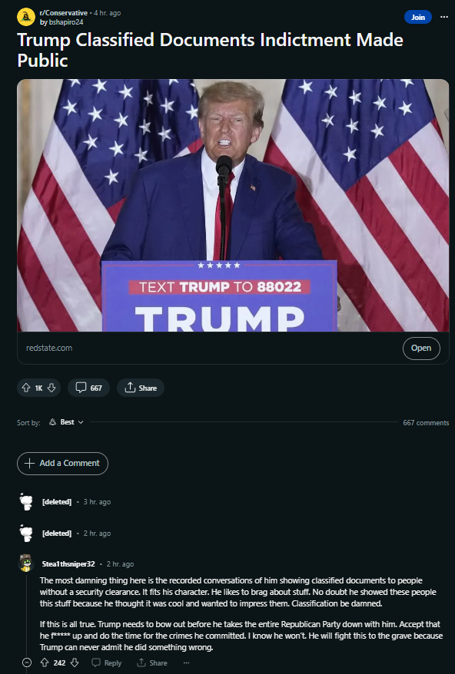Reply to Stea1thsniper32's comment
Image resolution: width=455 pixels, height=674 pixels.
107,662
